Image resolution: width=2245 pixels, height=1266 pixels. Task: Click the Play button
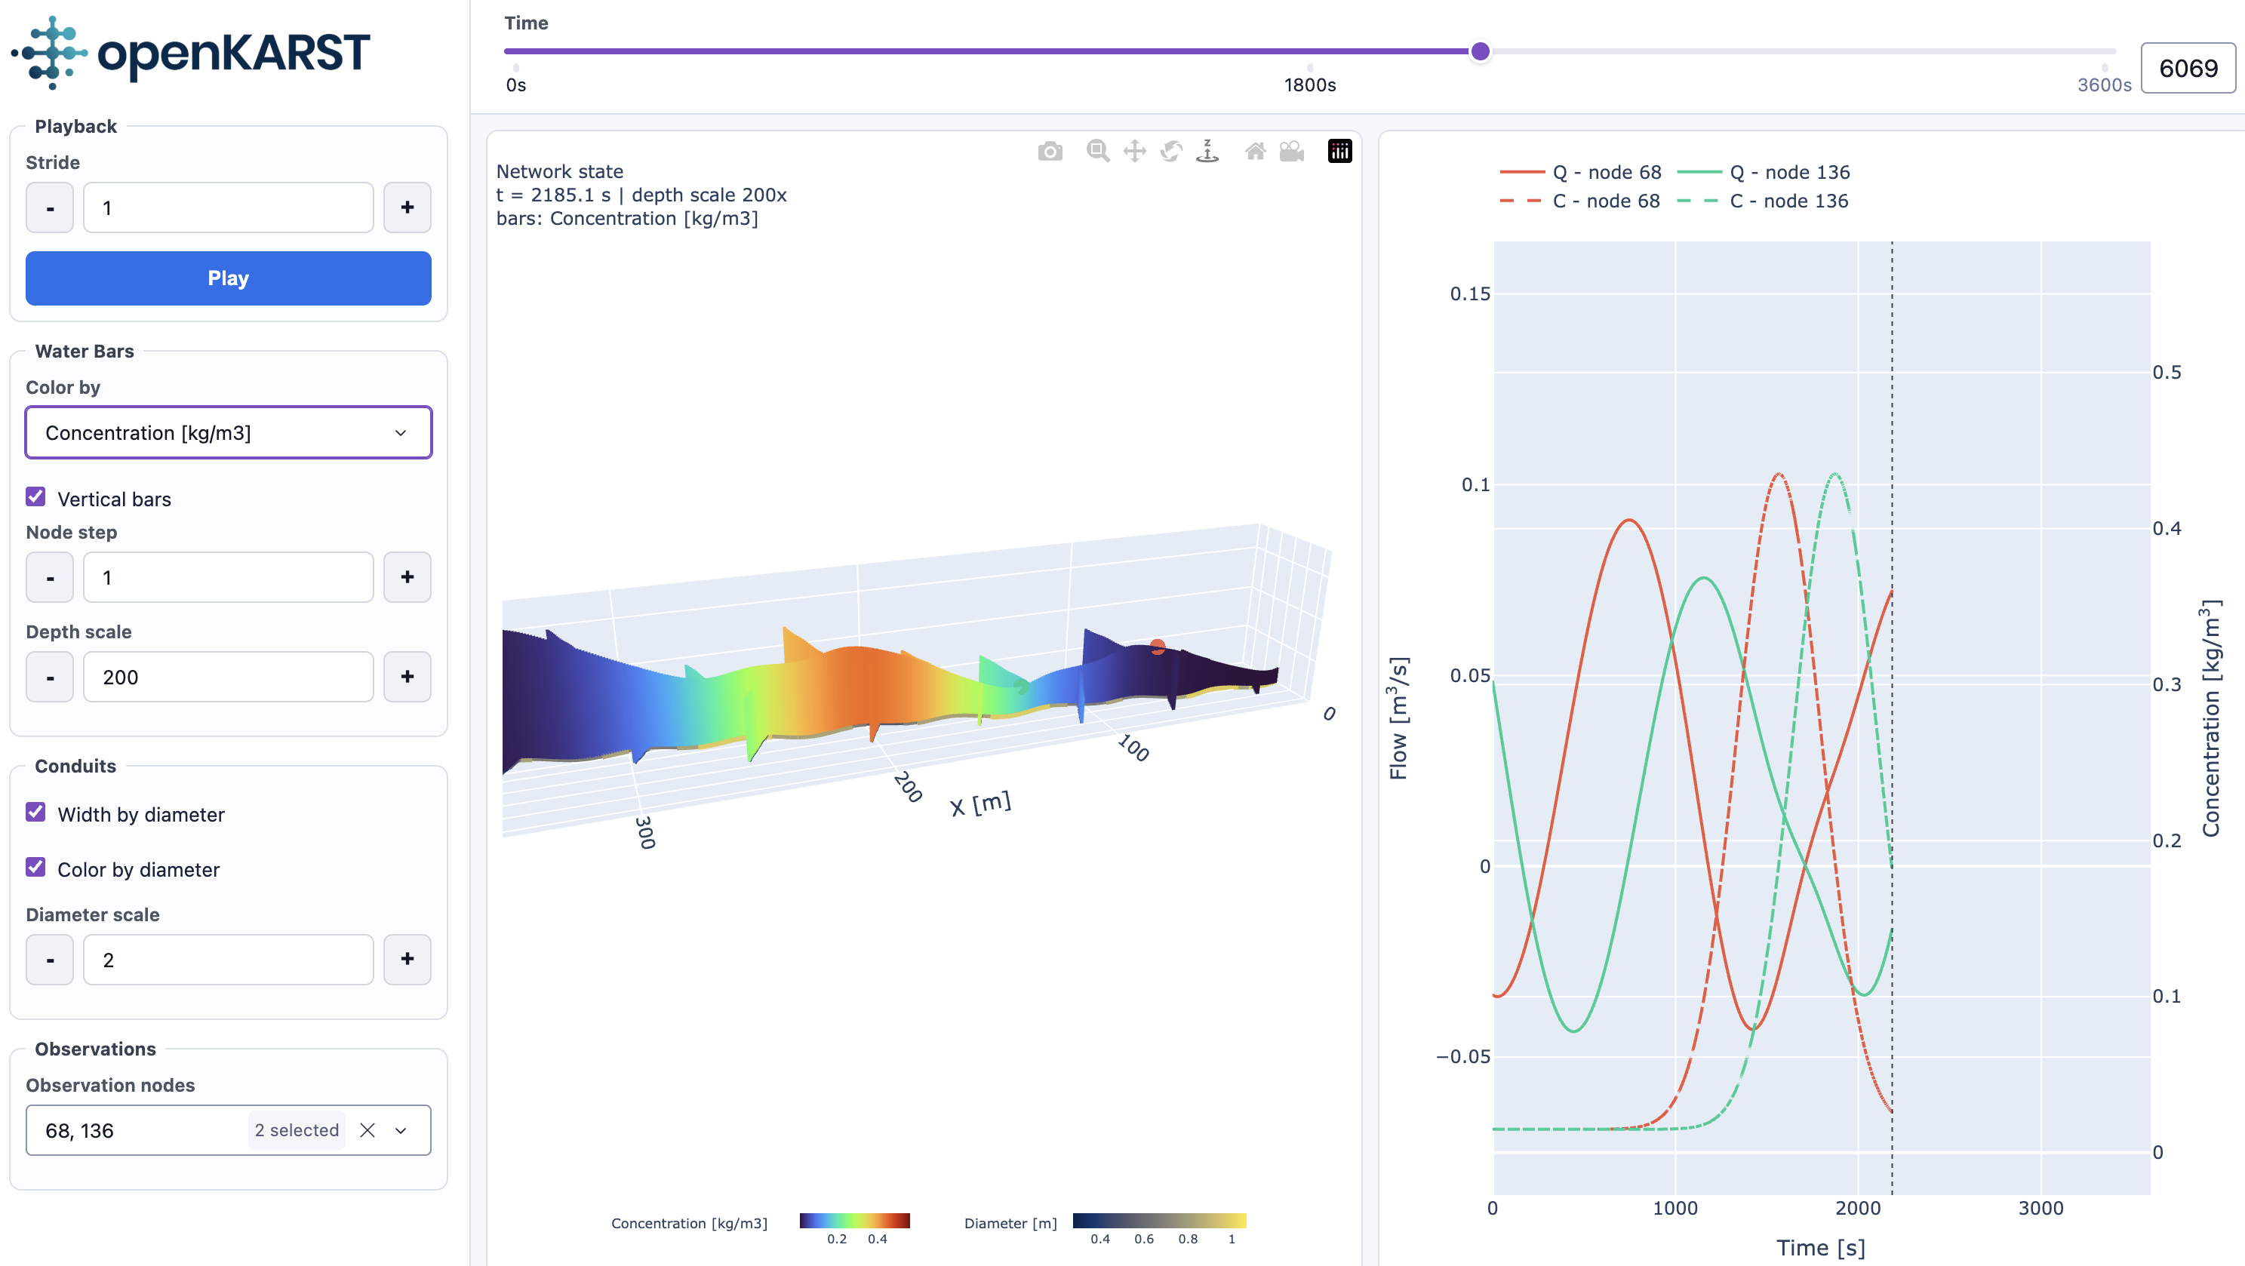point(229,278)
